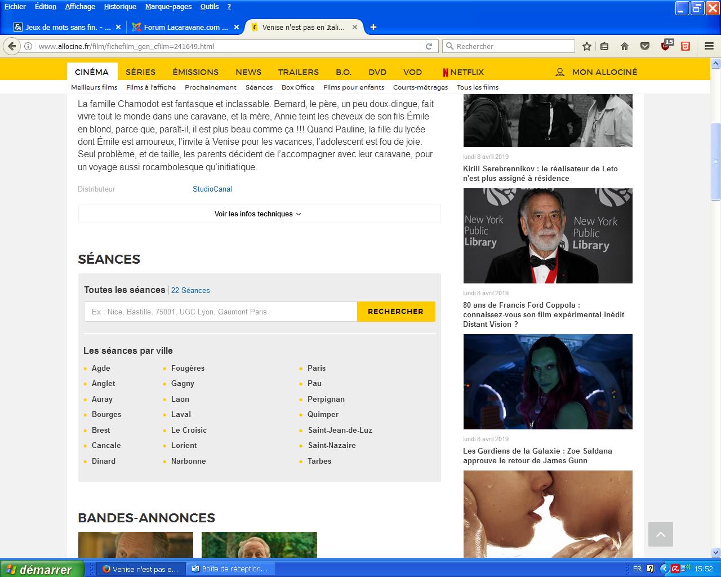Viewport: 721px width, 577px height.
Task: Open the Firefox hamburger menu
Action: (709, 46)
